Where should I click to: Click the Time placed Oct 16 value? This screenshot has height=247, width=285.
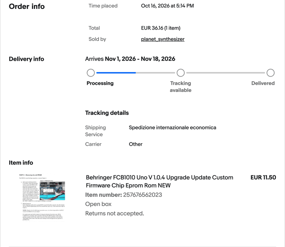167,6
